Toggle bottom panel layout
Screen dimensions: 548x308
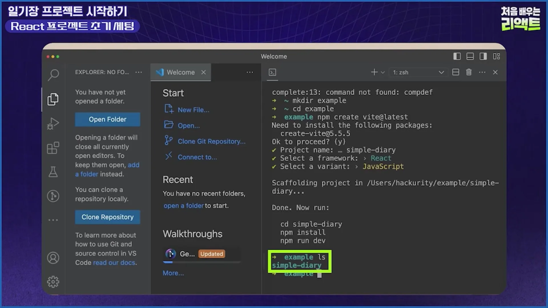click(470, 56)
